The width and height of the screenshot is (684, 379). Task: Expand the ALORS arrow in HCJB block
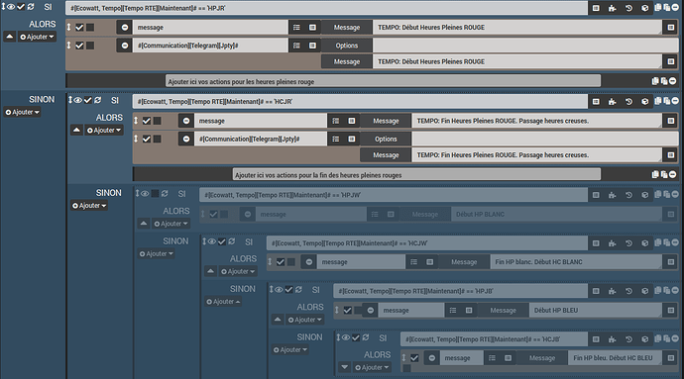[345, 367]
